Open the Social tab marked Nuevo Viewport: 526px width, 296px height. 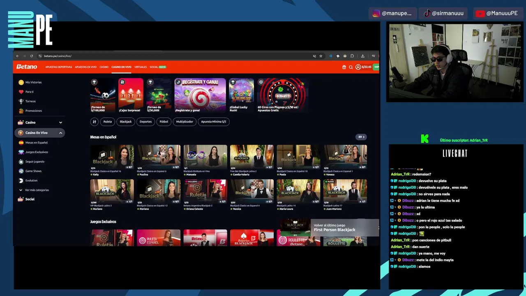158,67
